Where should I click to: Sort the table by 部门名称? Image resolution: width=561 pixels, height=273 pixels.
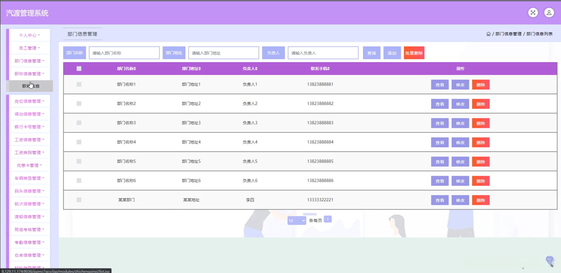click(126, 69)
